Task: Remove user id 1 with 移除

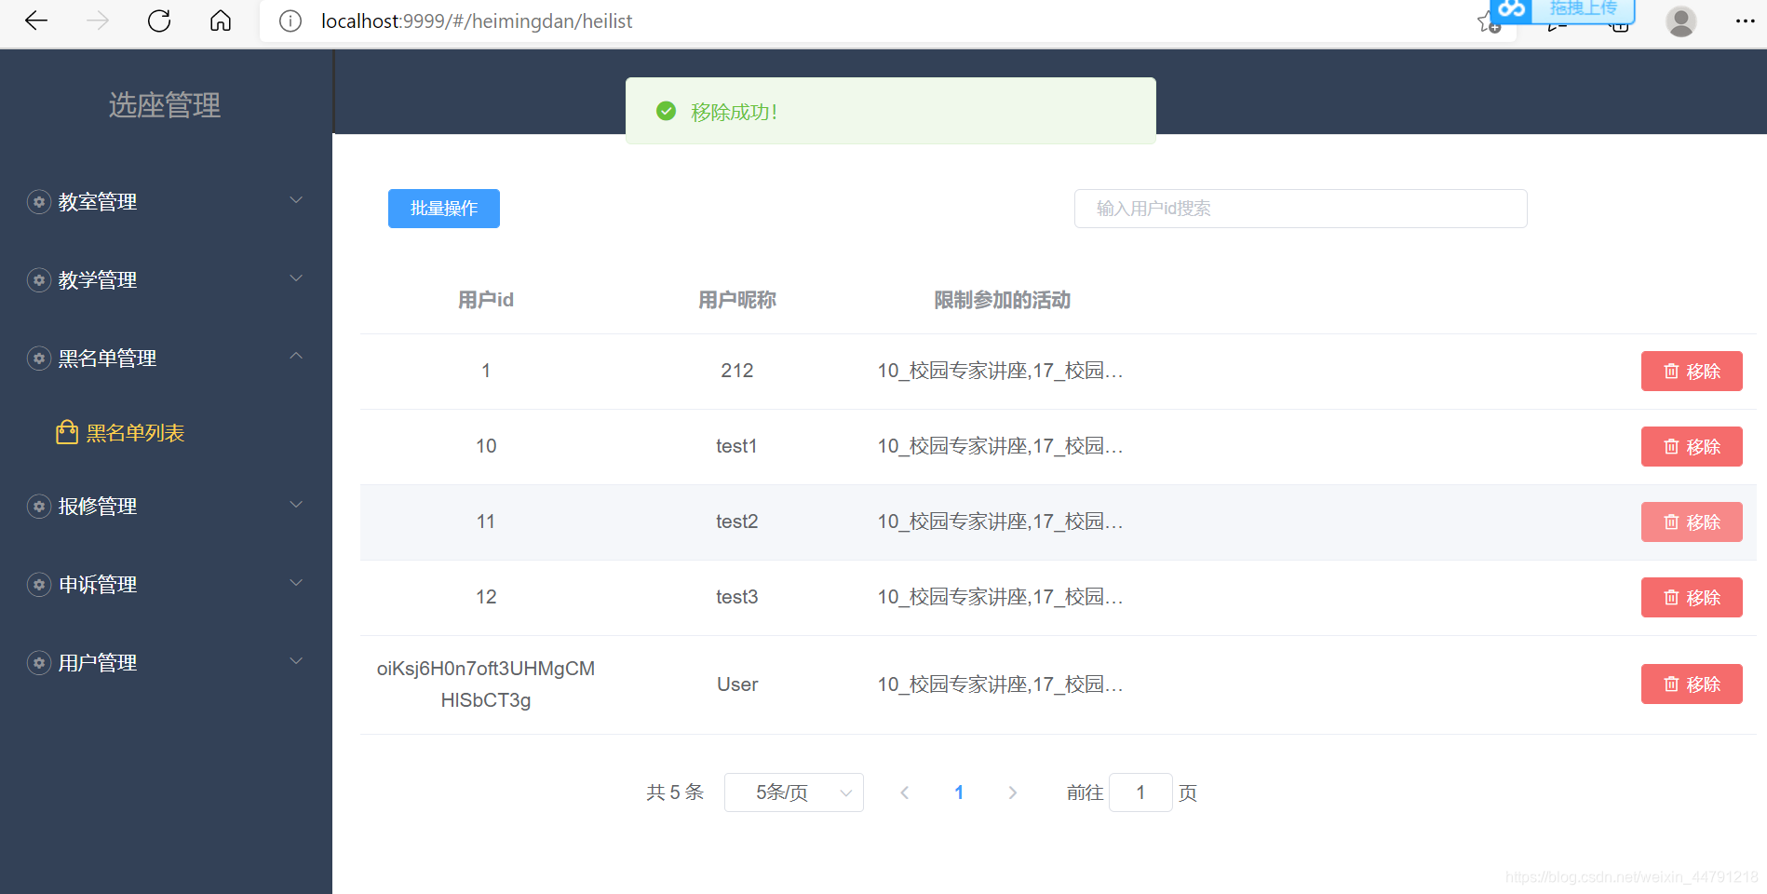Action: click(1692, 371)
